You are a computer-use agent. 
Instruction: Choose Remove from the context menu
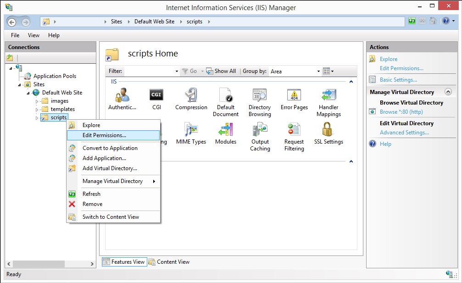coord(113,204)
